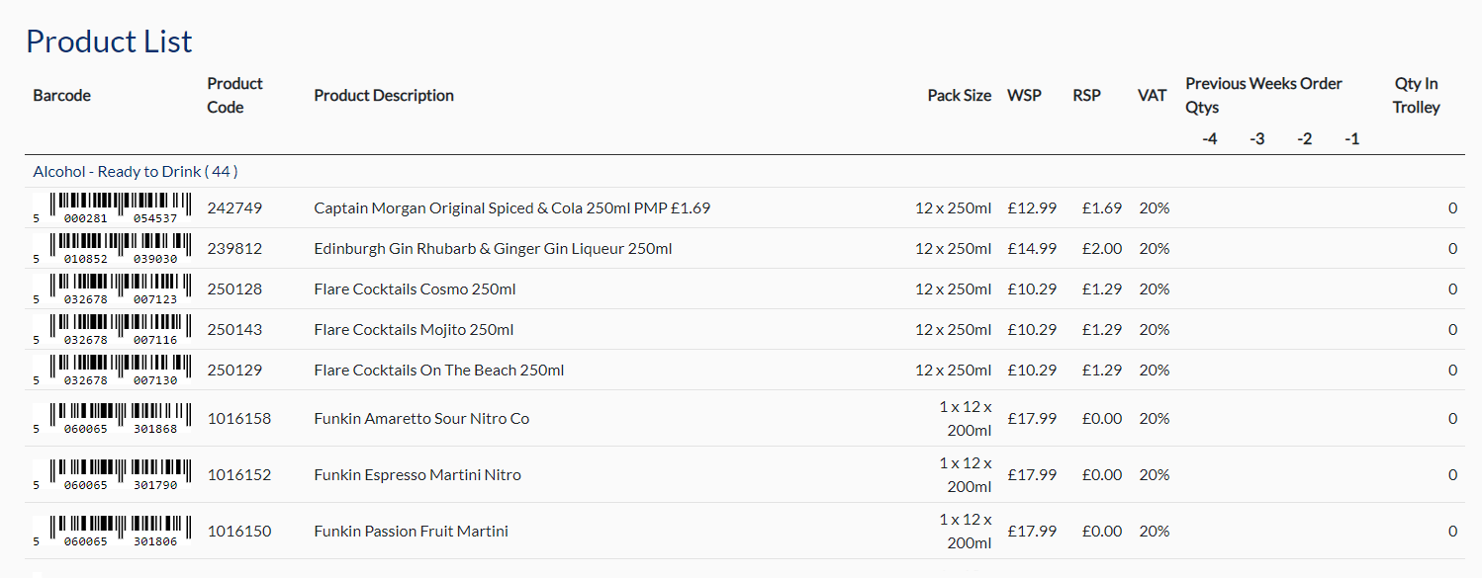Click the Funkin Espresso Martini barcode
The width and height of the screenshot is (1482, 578).
[113, 475]
